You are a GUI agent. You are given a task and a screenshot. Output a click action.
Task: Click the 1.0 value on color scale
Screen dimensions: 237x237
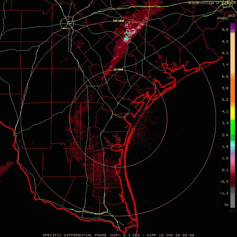(x=225, y=158)
